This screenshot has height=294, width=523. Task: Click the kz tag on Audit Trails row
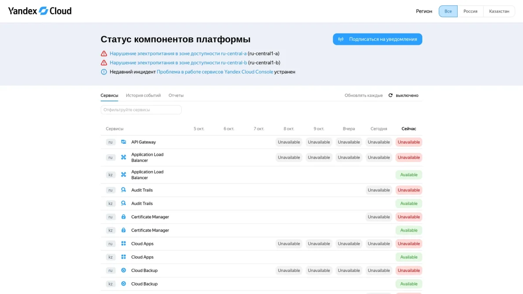point(111,203)
